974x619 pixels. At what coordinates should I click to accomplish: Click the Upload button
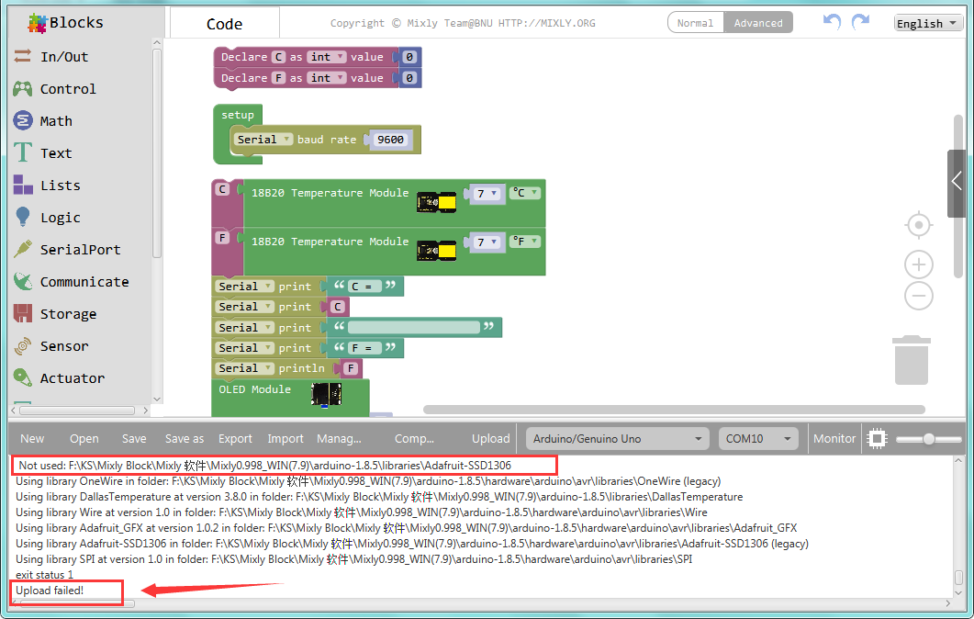pyautogui.click(x=491, y=439)
